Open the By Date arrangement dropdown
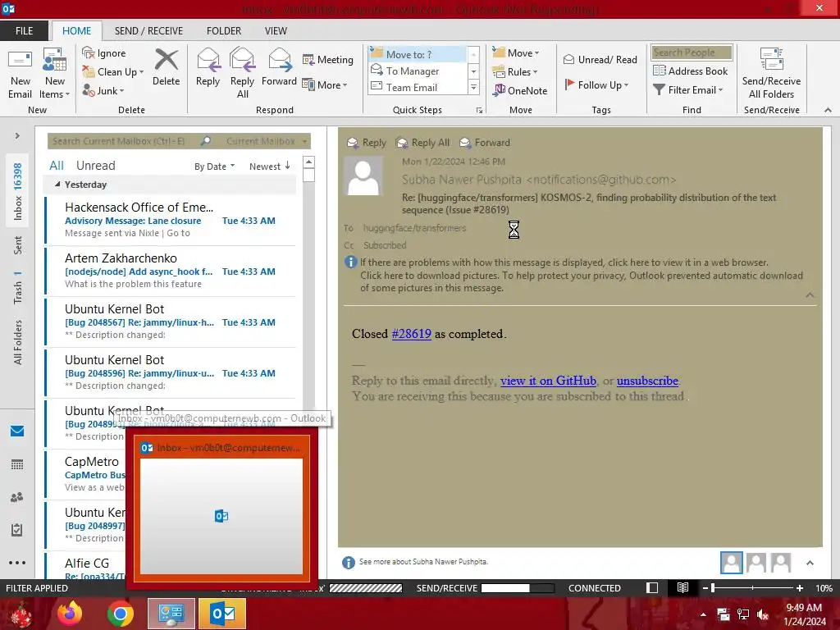This screenshot has width=840, height=630. (214, 167)
